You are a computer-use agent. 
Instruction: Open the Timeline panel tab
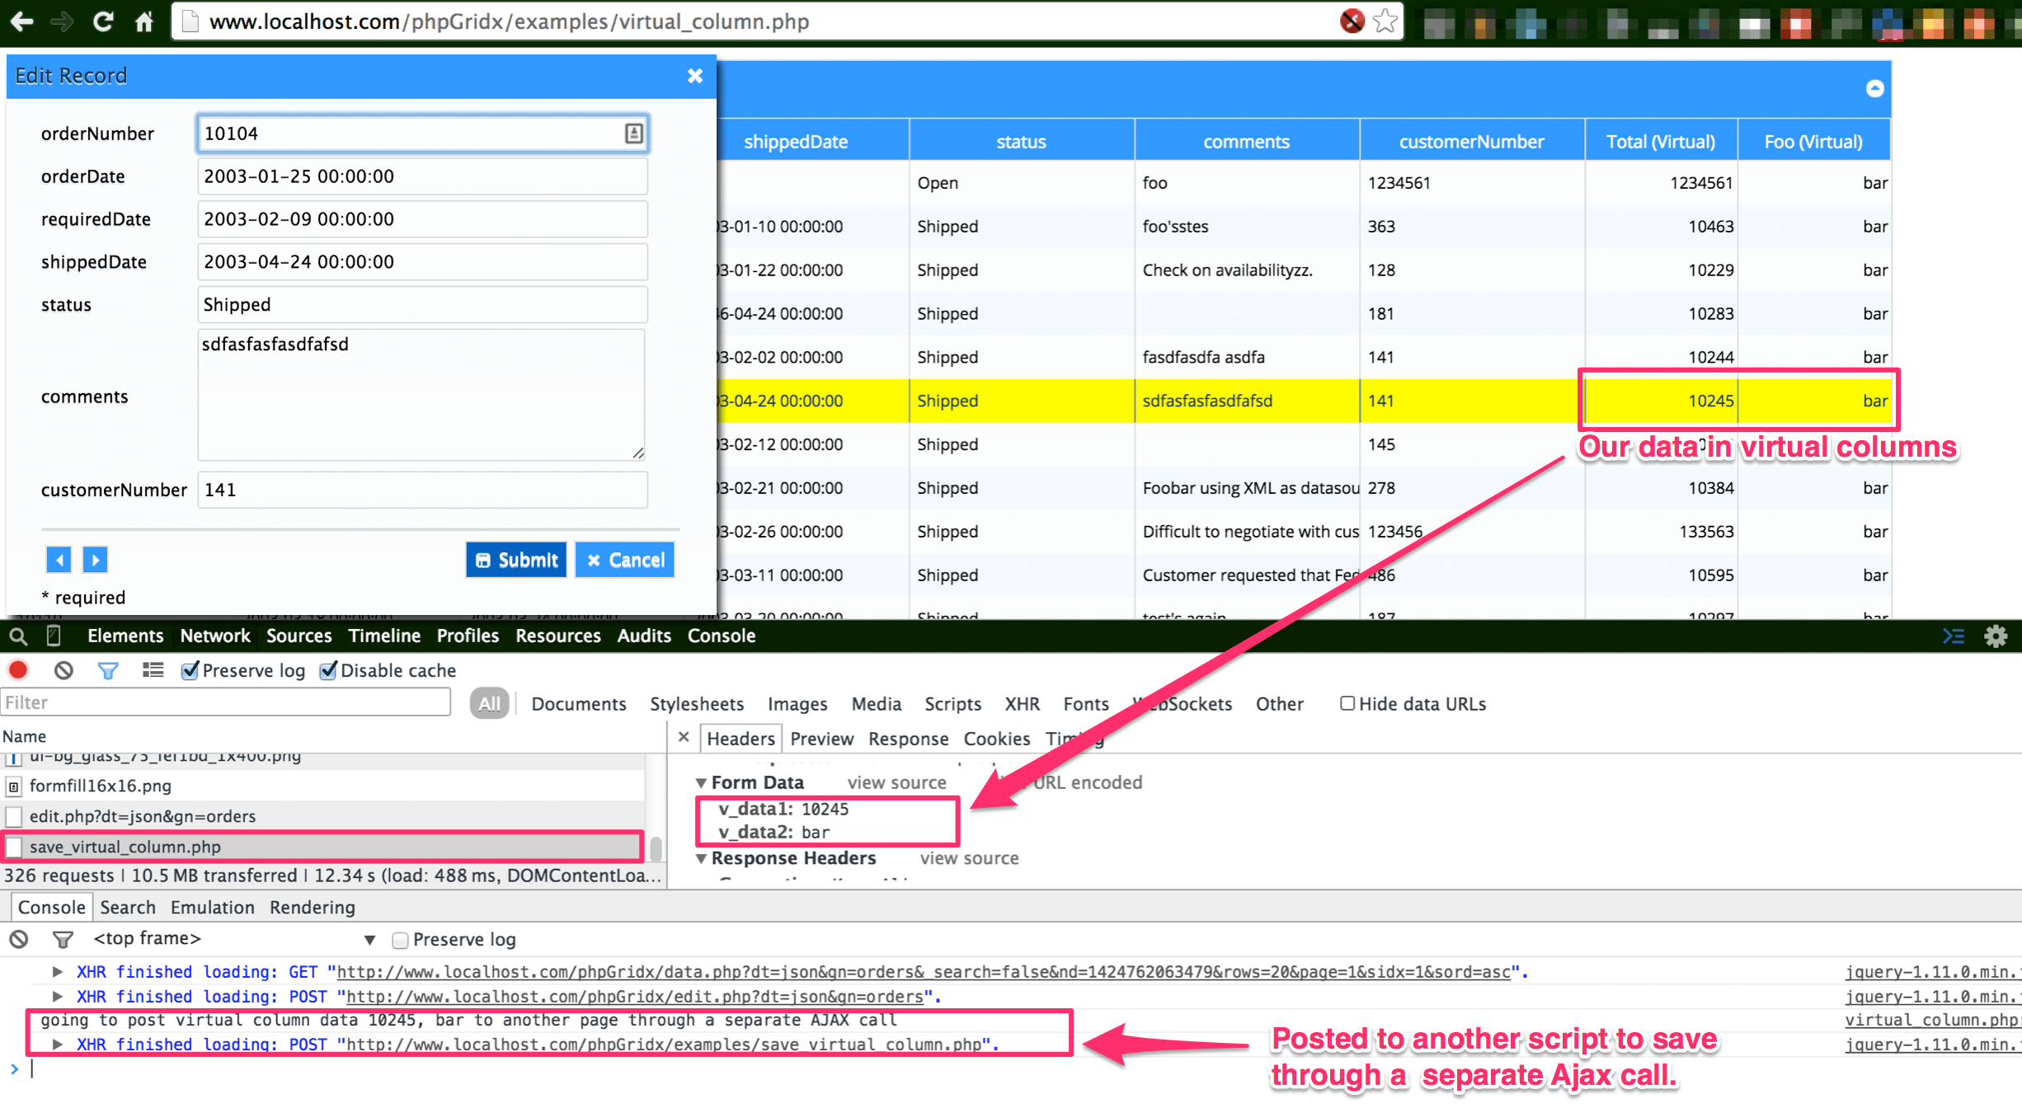384,636
